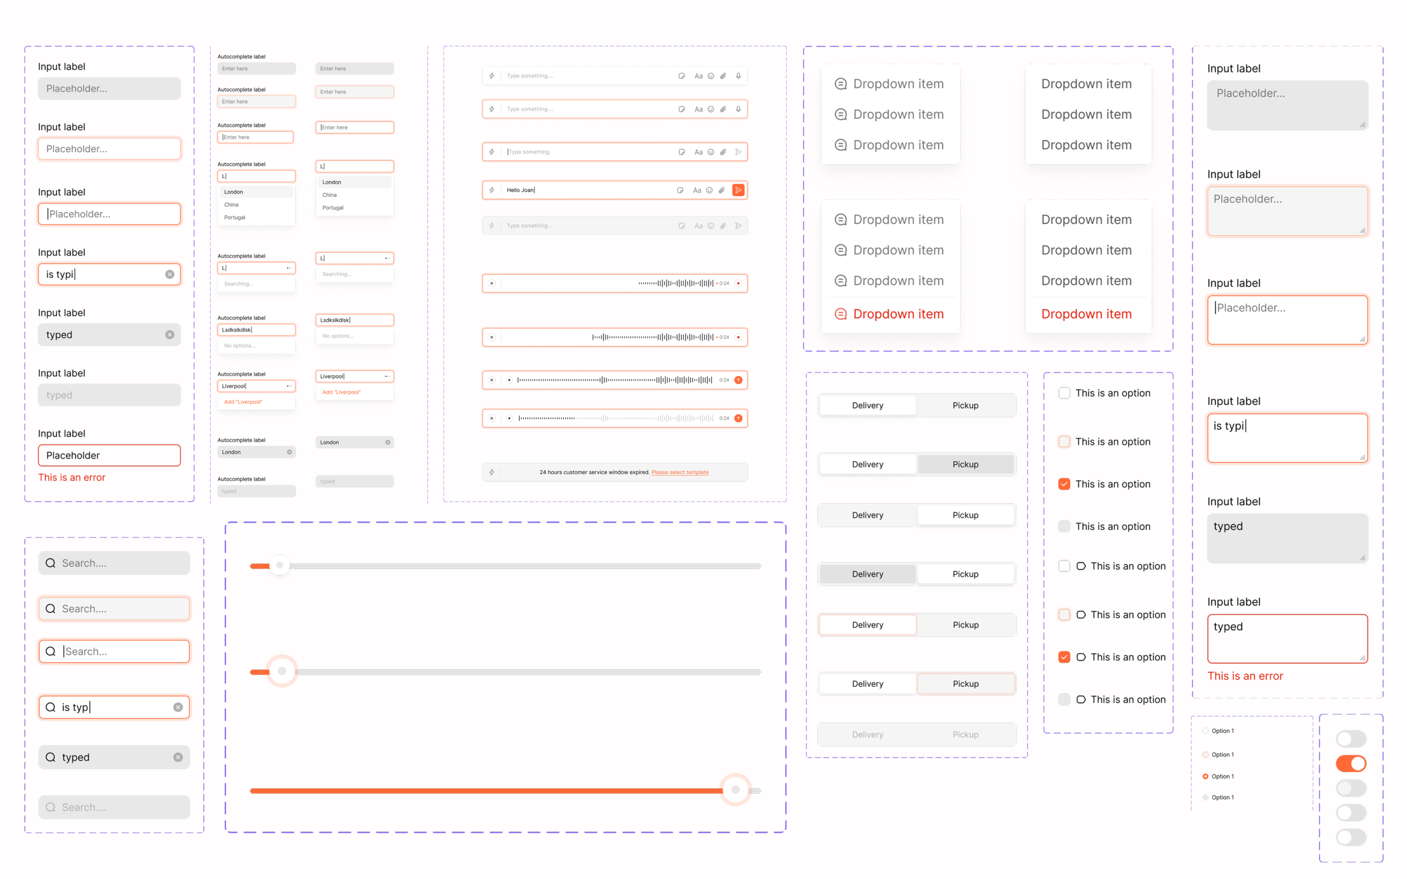Click the faded disabled Delivery tab
The image size is (1407, 879).
pyautogui.click(x=867, y=735)
